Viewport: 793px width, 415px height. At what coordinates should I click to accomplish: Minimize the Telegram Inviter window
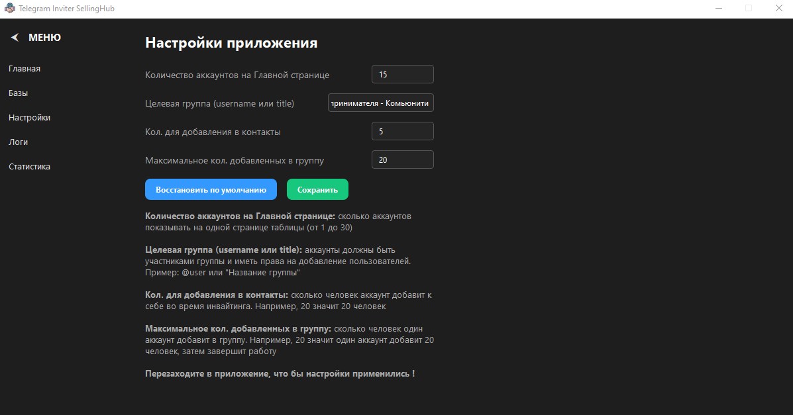pos(719,9)
